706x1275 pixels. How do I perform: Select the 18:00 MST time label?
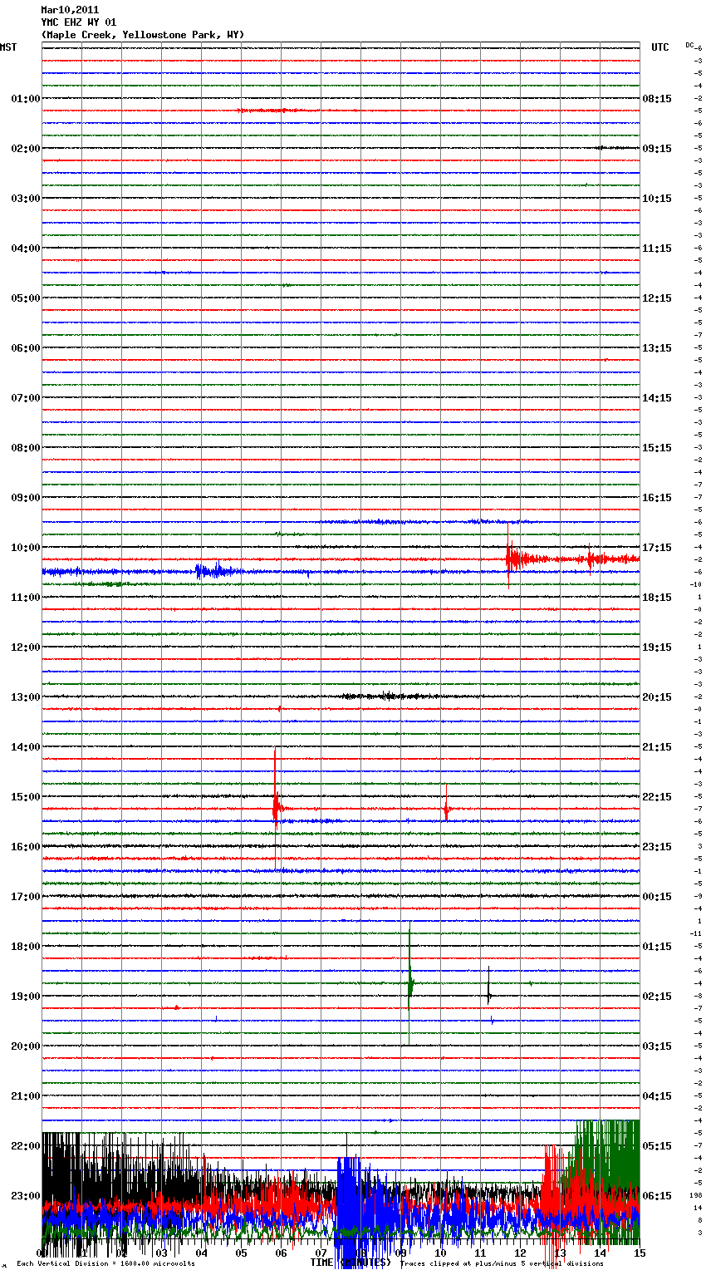[26, 947]
